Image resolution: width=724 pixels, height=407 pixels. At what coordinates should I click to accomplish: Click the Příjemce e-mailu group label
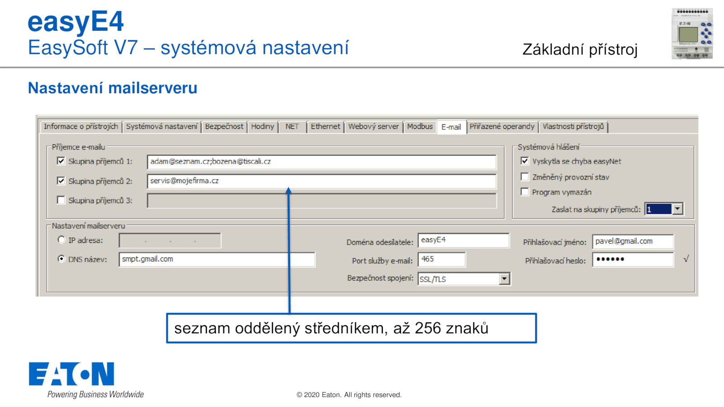click(x=78, y=147)
